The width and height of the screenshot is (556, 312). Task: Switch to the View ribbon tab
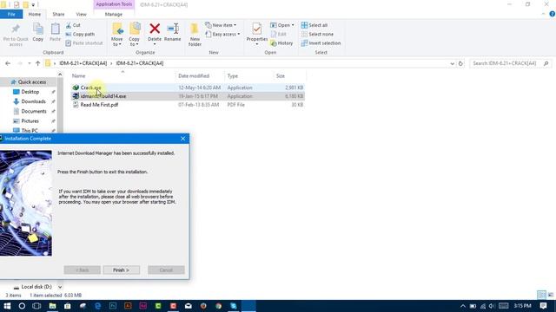click(x=81, y=14)
